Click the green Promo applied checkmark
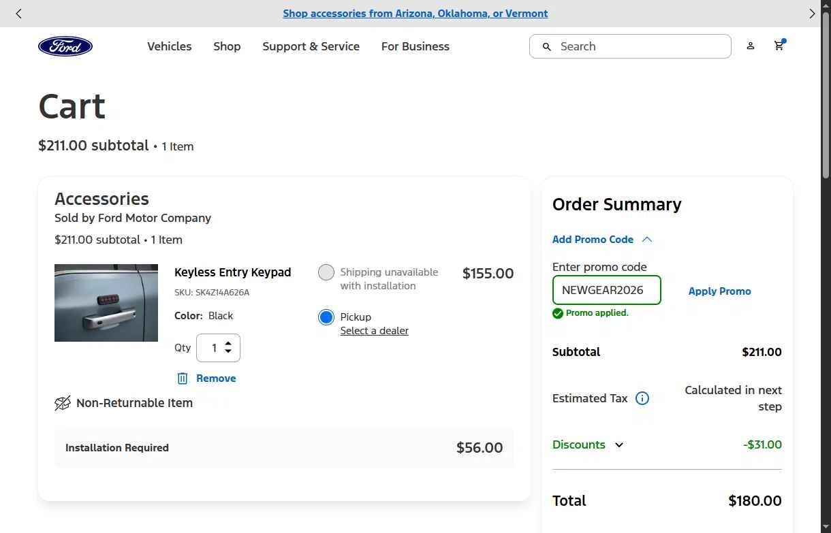 pos(558,313)
